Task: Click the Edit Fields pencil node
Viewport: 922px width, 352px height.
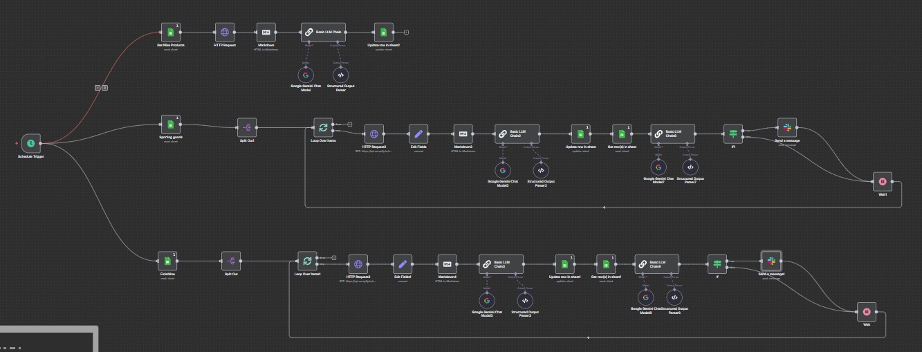Action: coord(418,133)
